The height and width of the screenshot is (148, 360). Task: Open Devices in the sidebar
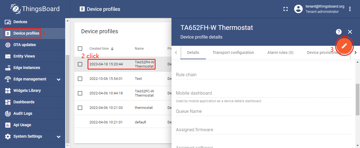pyautogui.click(x=33, y=22)
